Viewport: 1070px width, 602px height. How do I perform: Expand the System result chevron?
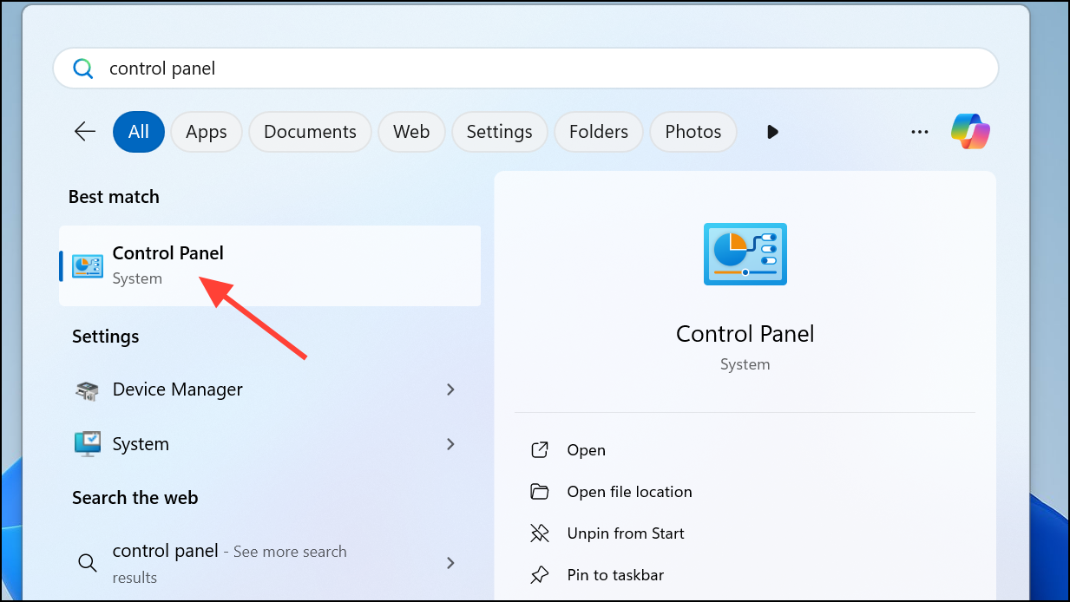point(450,444)
